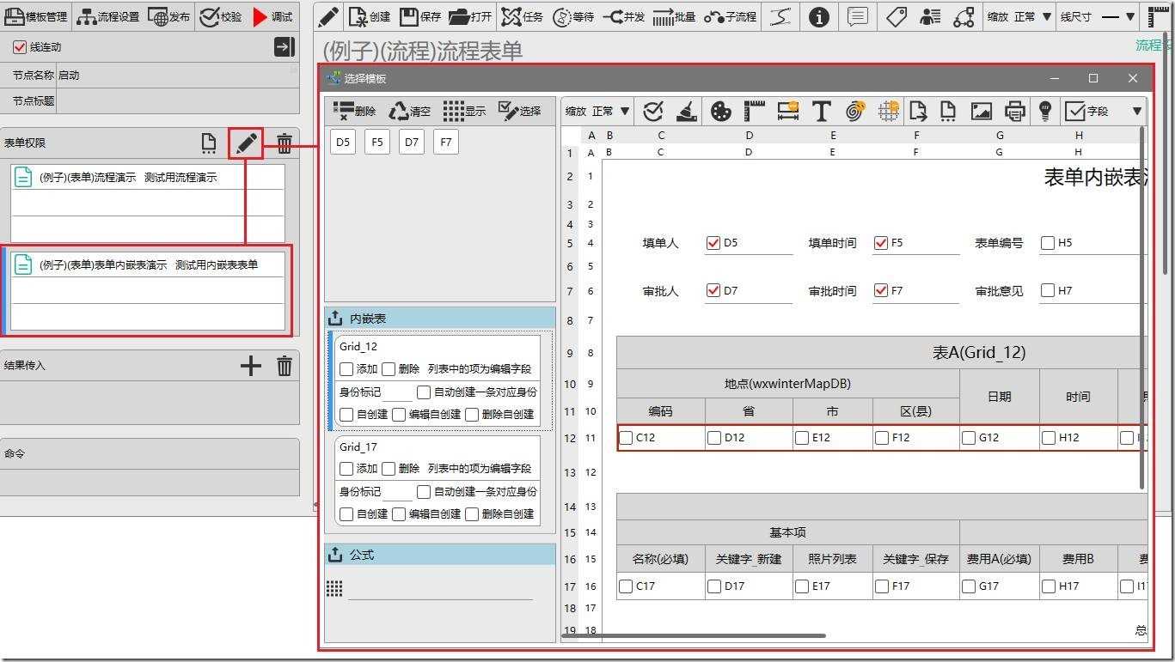
Task: Click the spiral icon in dialog toolbar
Action: 854,111
